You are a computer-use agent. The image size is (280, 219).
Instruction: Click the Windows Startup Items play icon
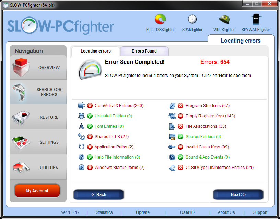click(x=81, y=168)
